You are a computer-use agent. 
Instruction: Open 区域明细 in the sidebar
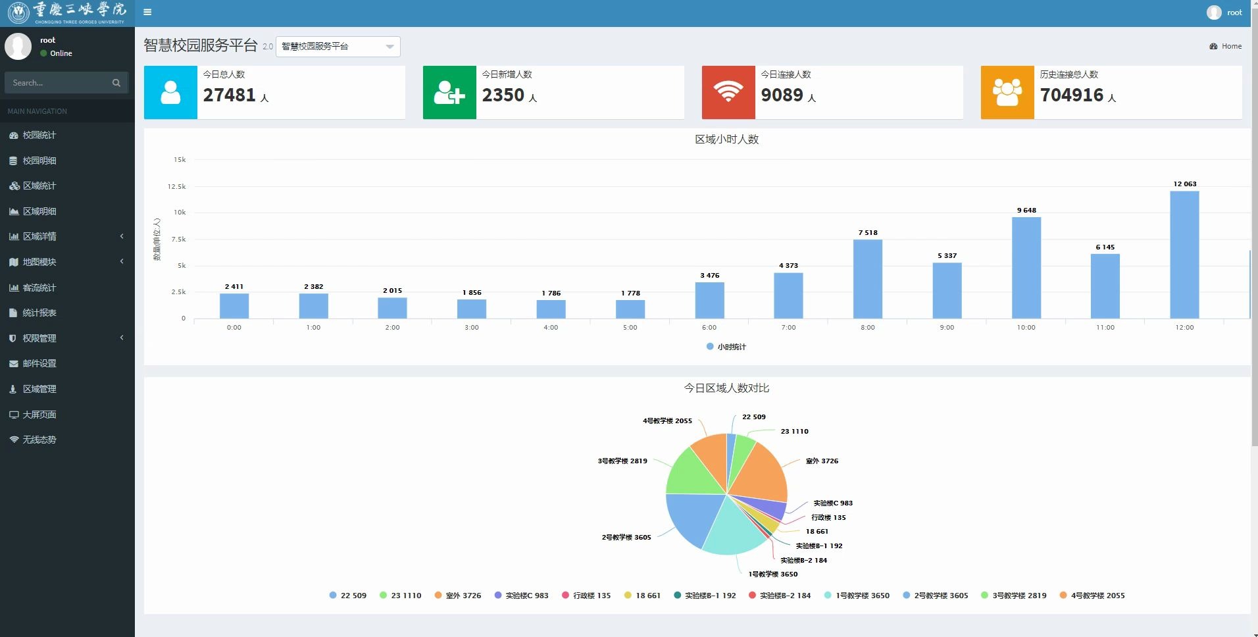pyautogui.click(x=67, y=211)
